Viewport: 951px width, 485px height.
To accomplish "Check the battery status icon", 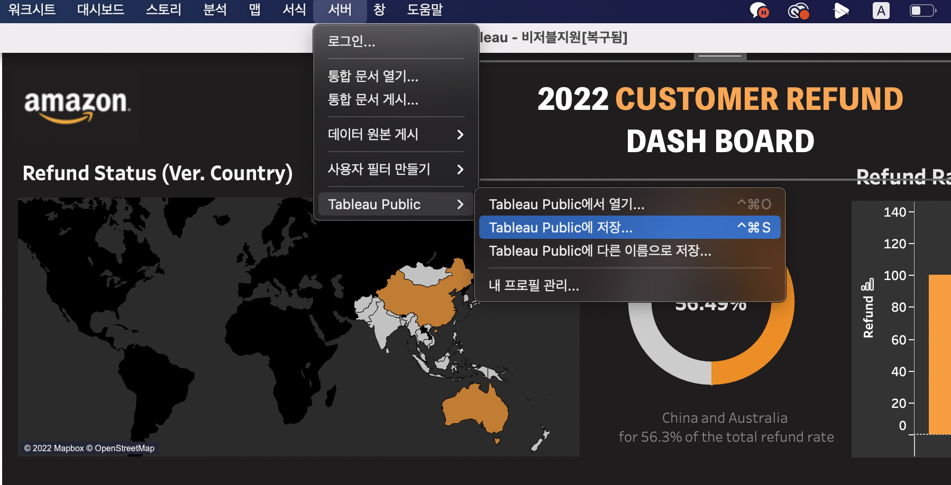I will pos(922,11).
